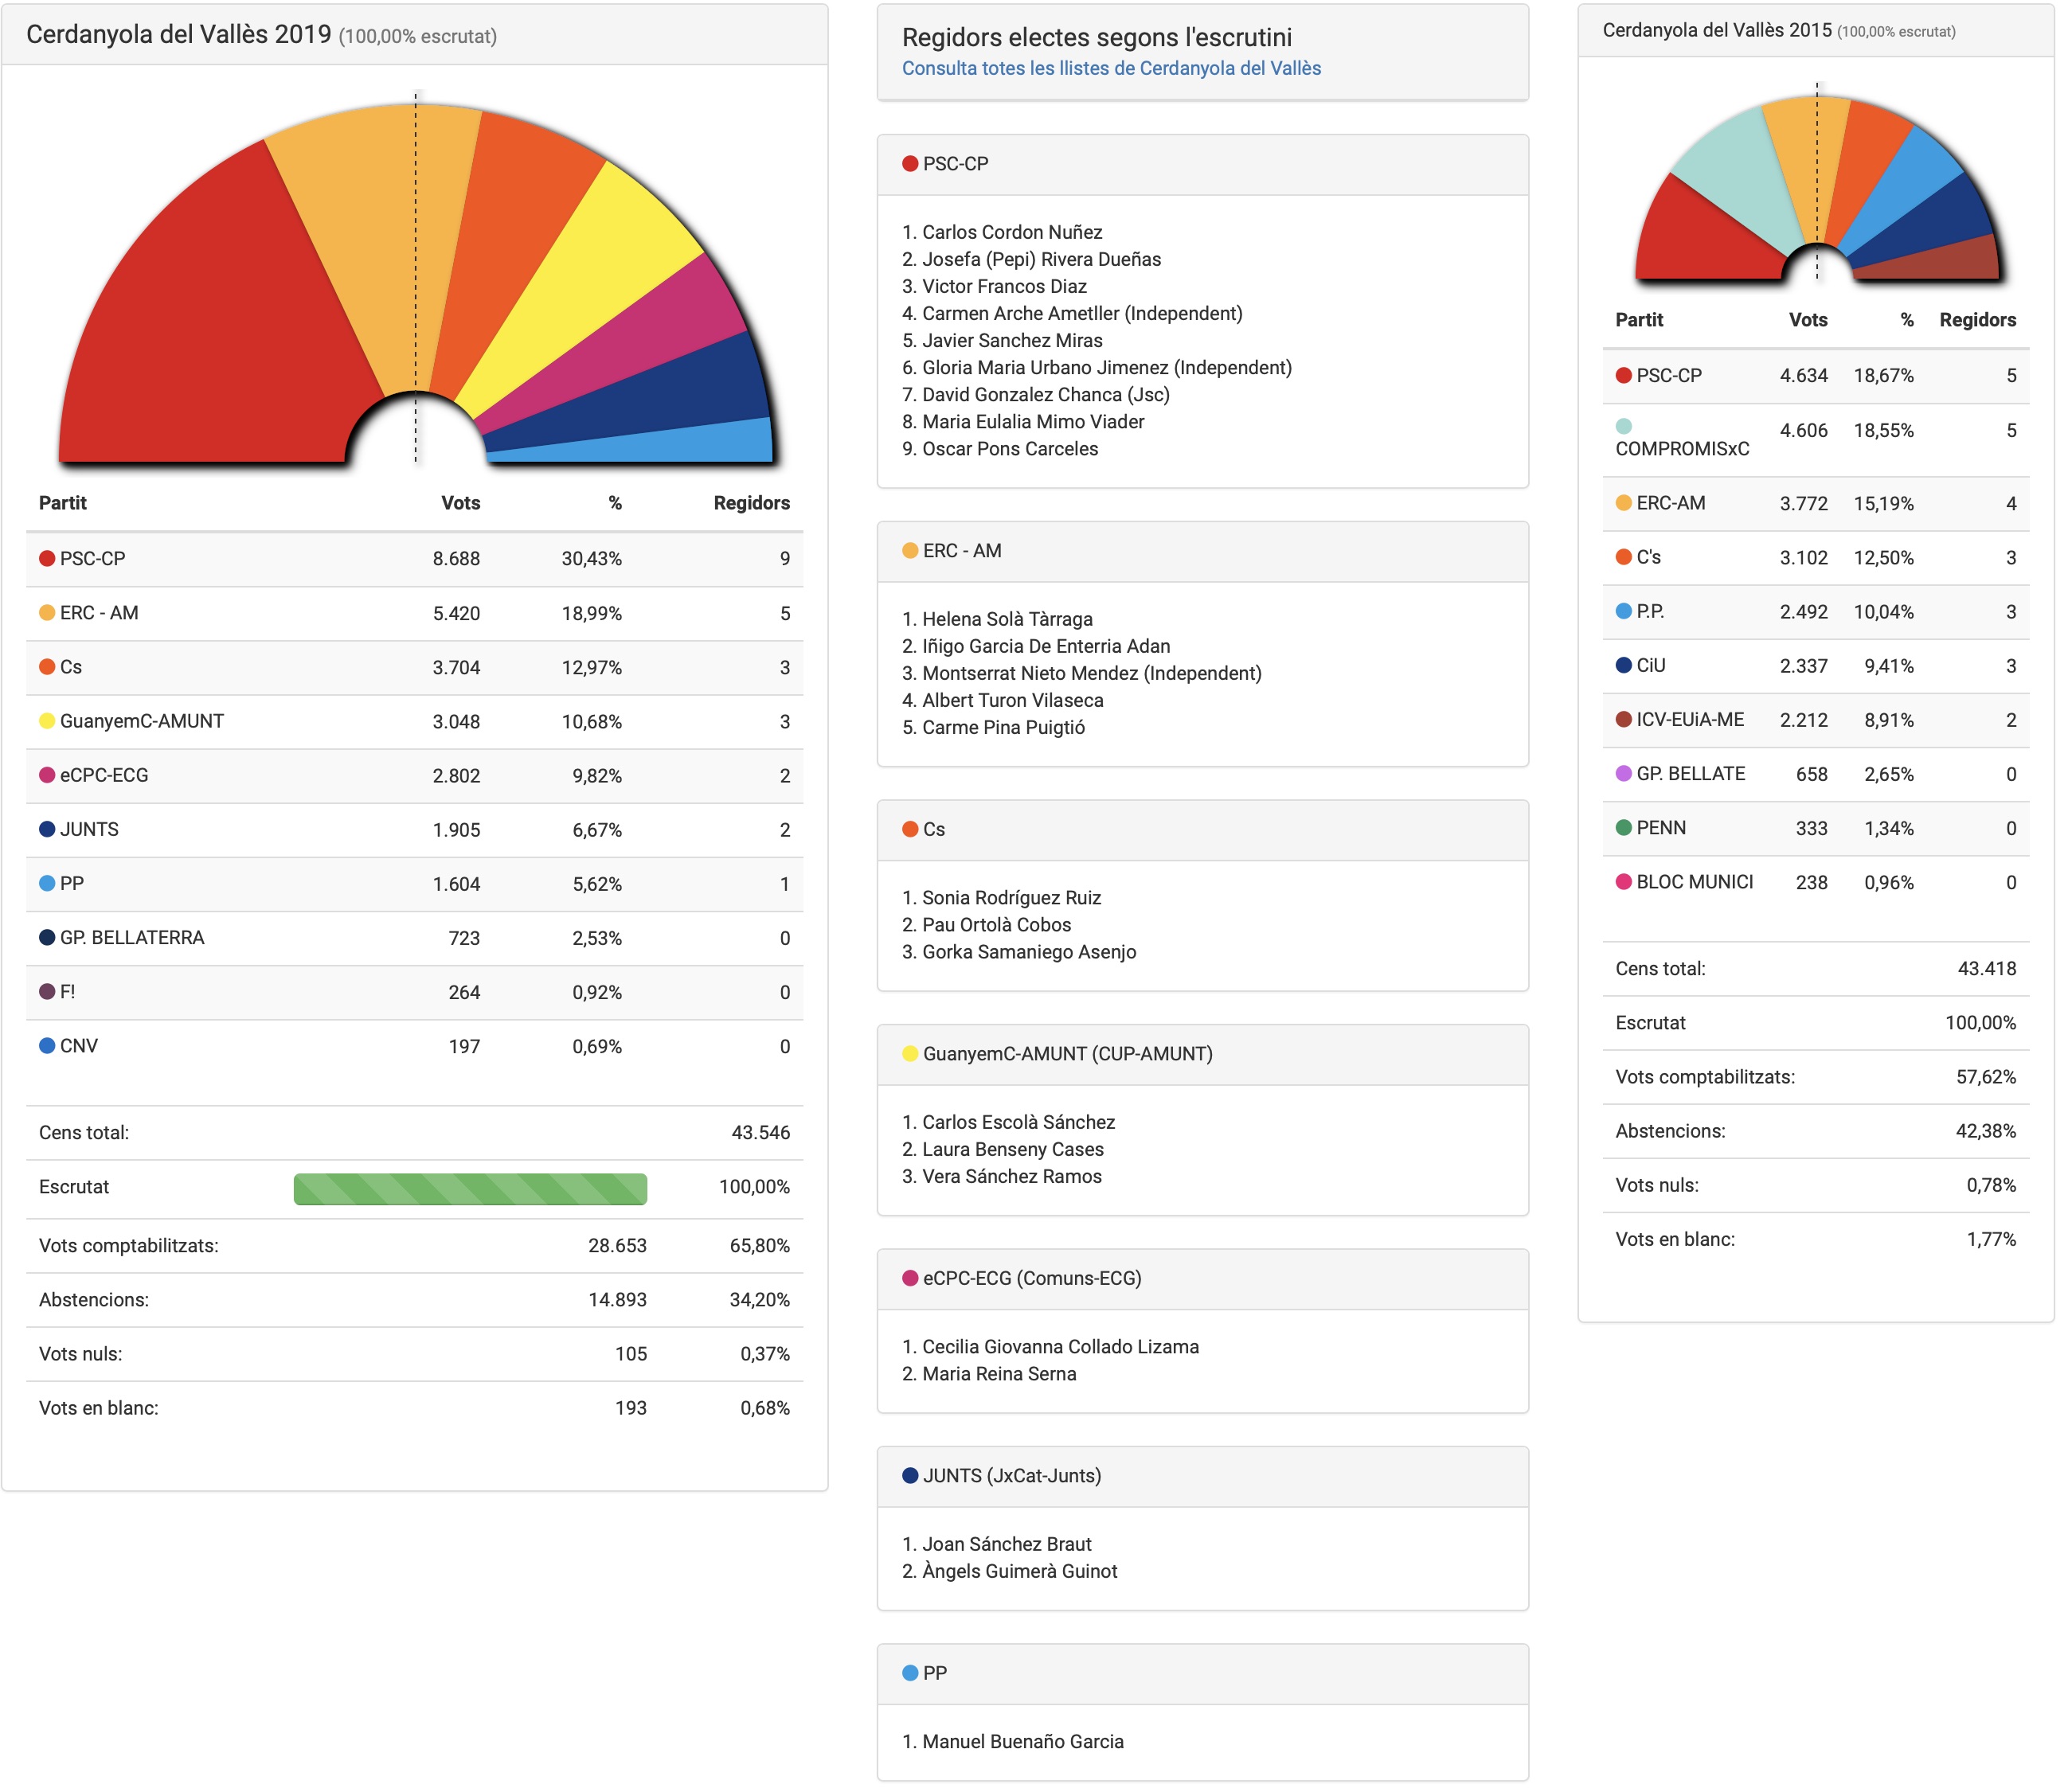Click the light blue PP dot in the 2019 table
This screenshot has width=2072, height=1788.
tap(46, 884)
